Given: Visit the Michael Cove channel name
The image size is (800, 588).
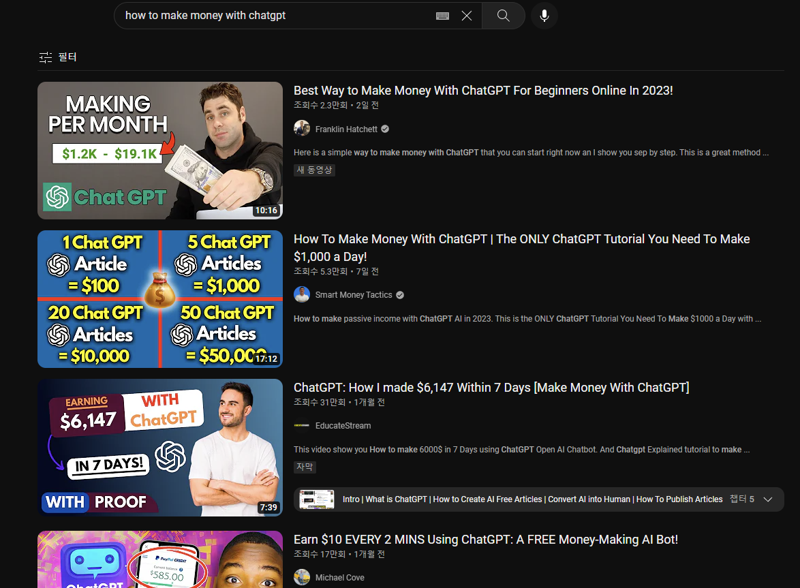Looking at the screenshot, I should point(340,577).
